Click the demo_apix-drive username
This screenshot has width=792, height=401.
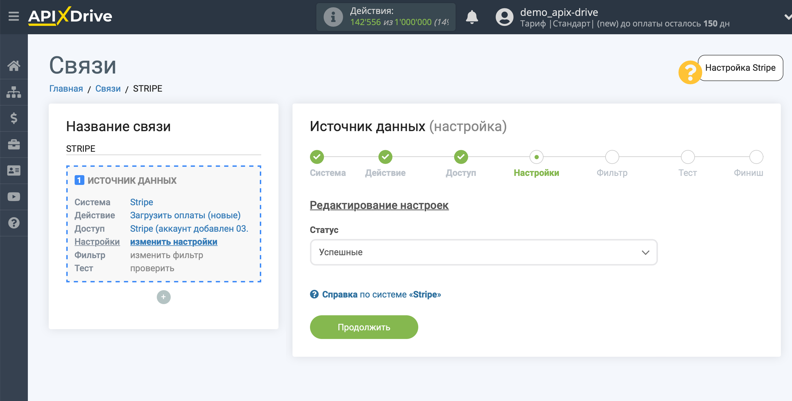pyautogui.click(x=559, y=12)
